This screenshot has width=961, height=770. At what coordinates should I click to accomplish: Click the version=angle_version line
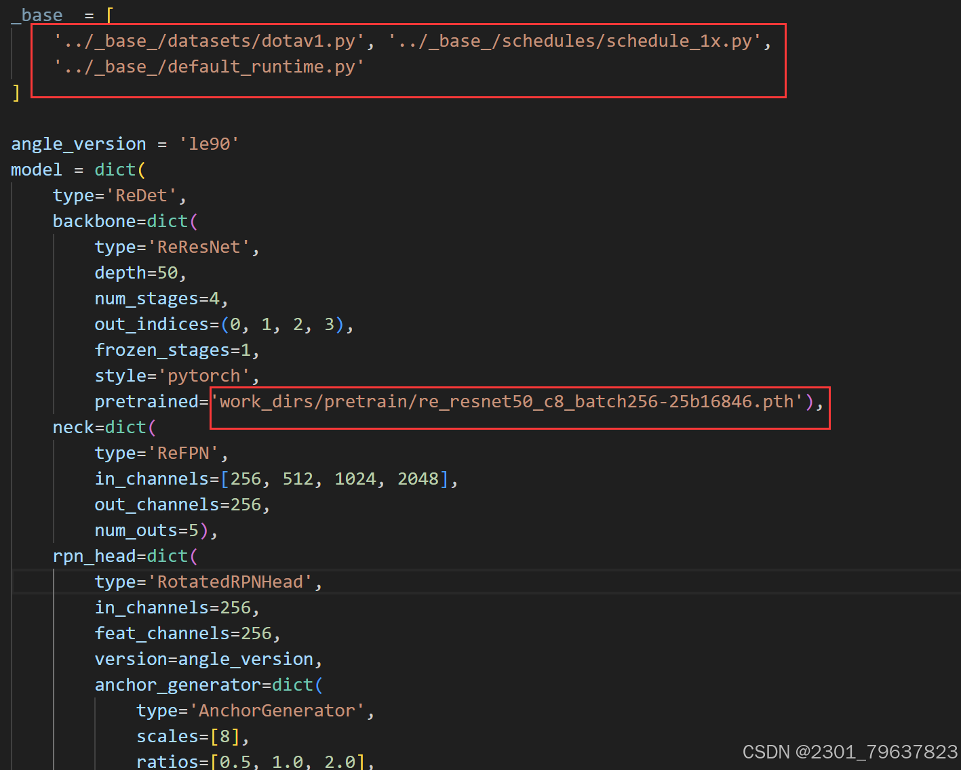pyautogui.click(x=209, y=659)
